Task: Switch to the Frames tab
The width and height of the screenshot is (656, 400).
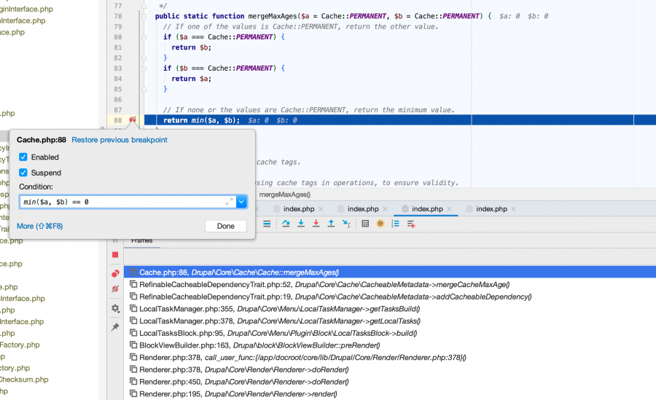Action: (142, 240)
